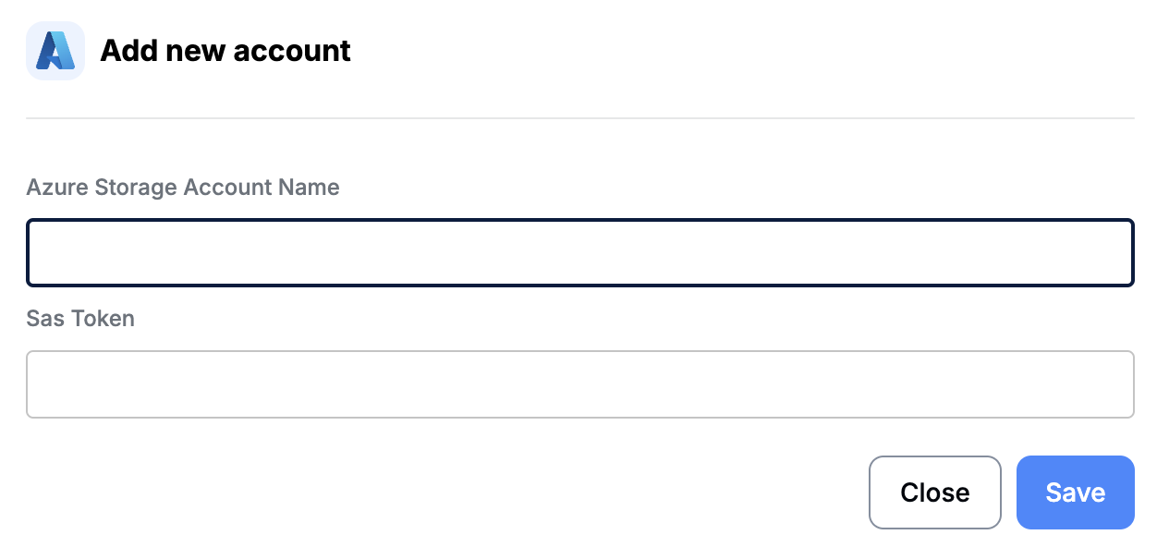Click the dialog title text next to Azure logo
This screenshot has height=547, width=1157.
point(225,51)
